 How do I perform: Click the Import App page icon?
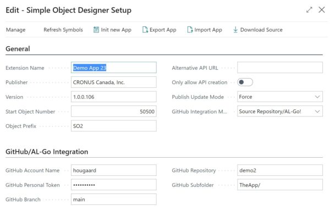click(190, 30)
